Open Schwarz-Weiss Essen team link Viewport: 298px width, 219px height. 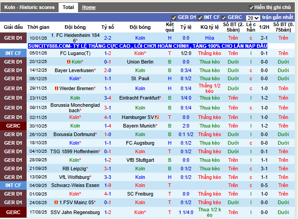[x=75, y=185]
